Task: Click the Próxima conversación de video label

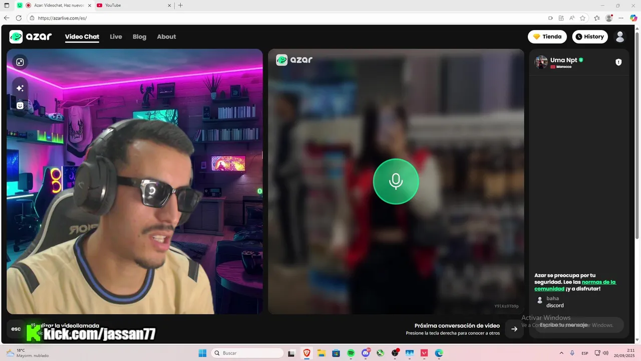Action: pyautogui.click(x=457, y=326)
